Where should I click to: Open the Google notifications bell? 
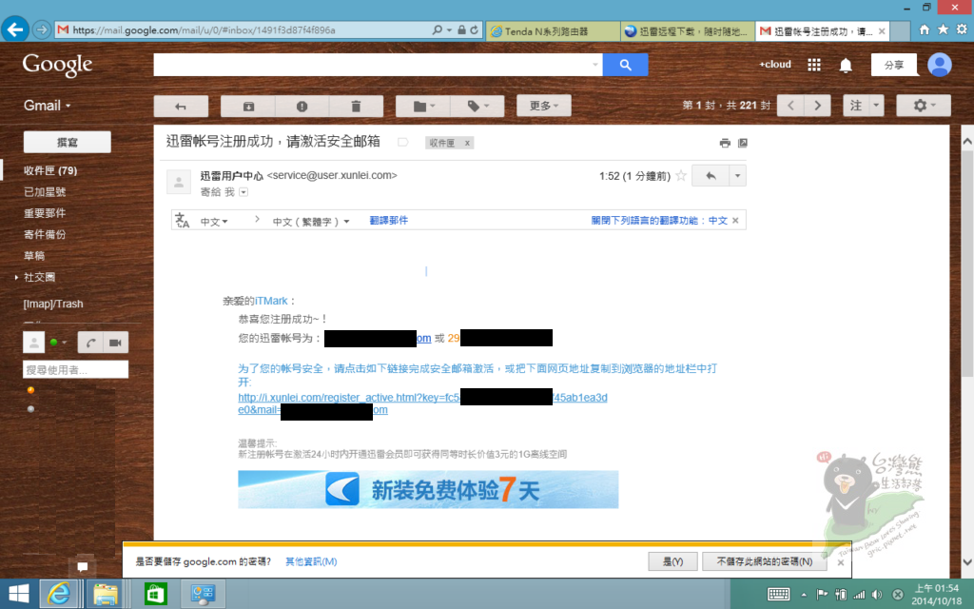[846, 66]
